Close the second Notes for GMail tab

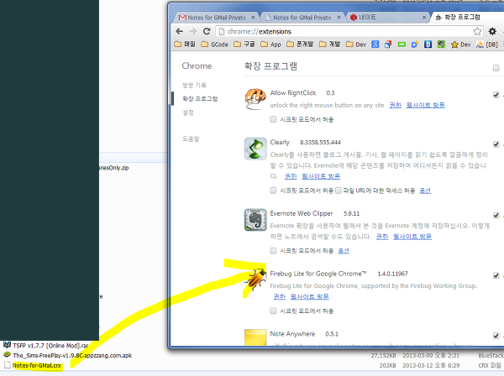pyautogui.click(x=339, y=18)
